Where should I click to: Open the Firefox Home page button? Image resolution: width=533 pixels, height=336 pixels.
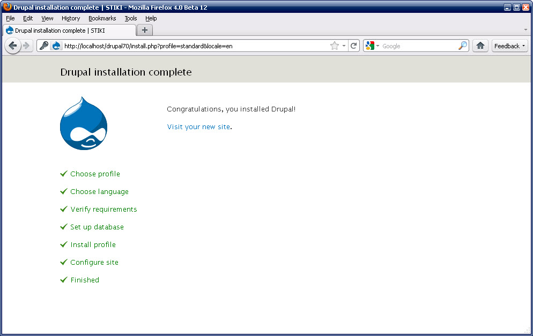click(480, 46)
